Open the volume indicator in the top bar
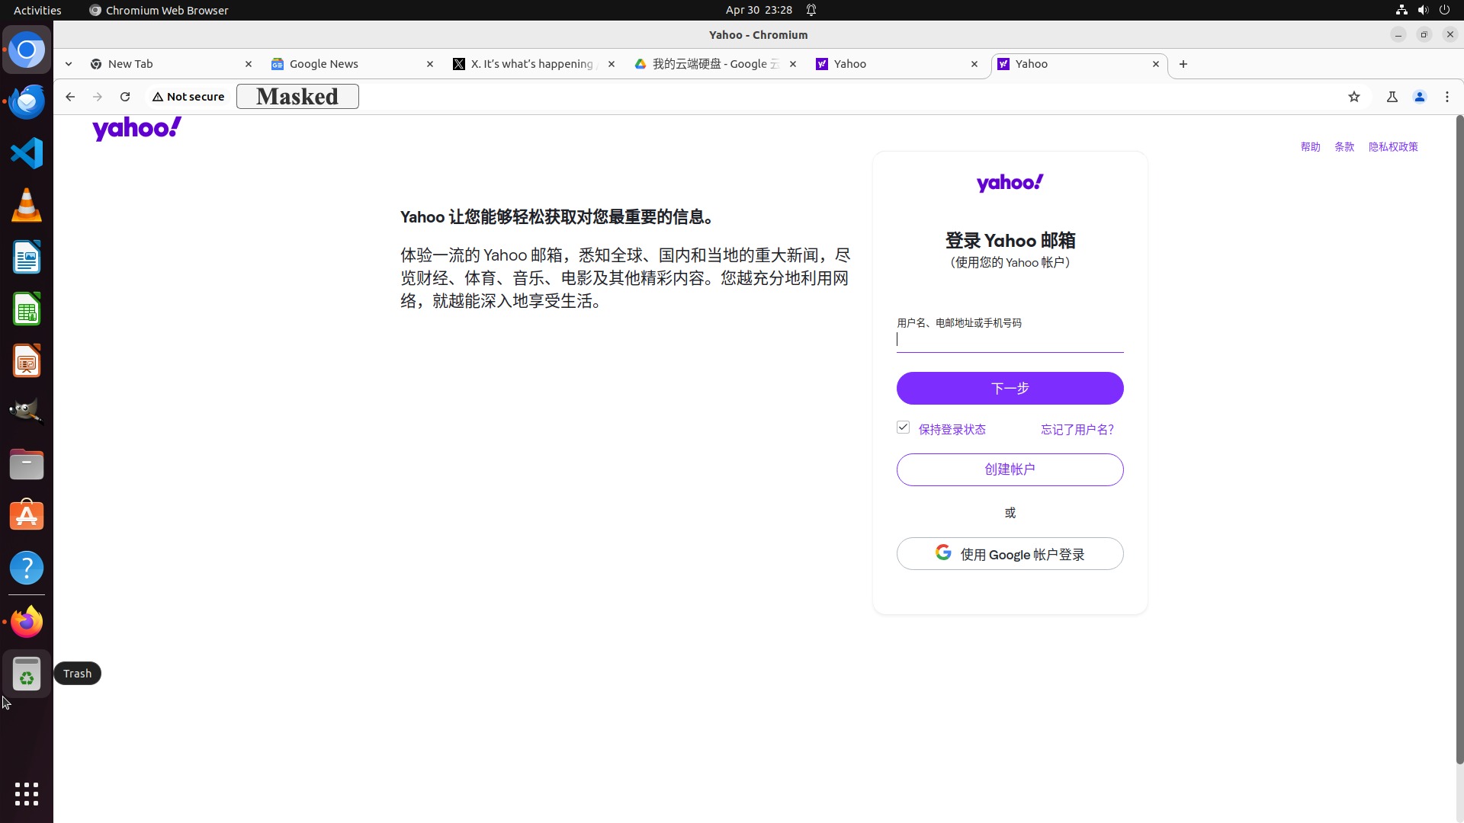Image resolution: width=1464 pixels, height=823 pixels. click(1423, 10)
